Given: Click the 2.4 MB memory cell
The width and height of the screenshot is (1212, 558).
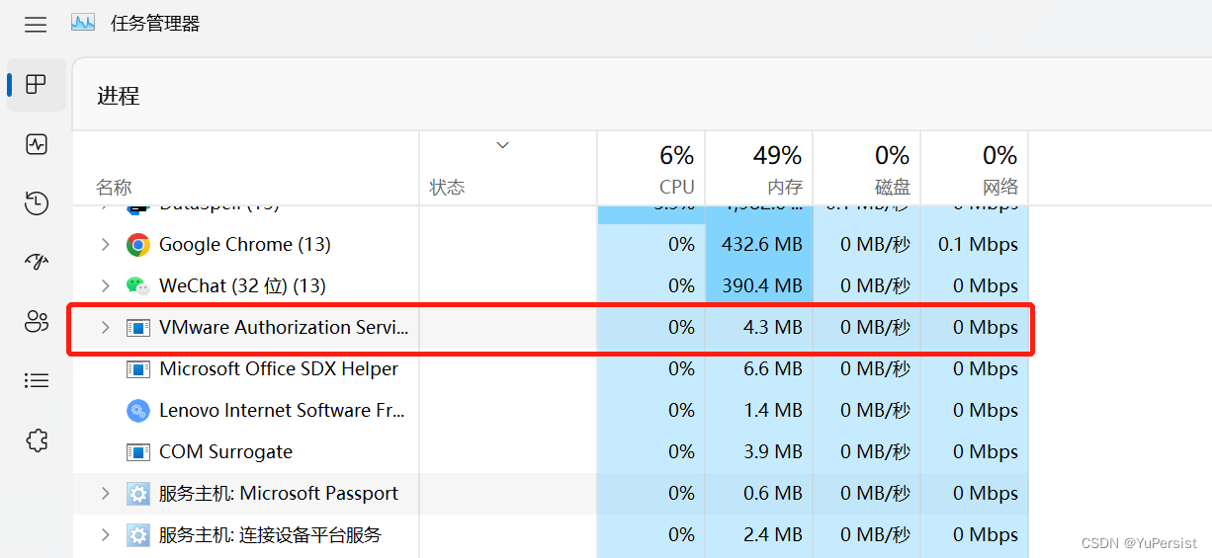Looking at the screenshot, I should click(x=773, y=535).
